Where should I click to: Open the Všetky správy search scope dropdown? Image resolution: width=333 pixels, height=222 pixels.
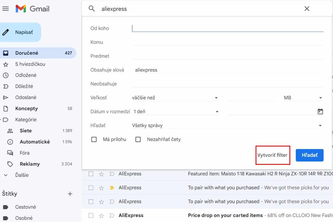[x=228, y=125]
